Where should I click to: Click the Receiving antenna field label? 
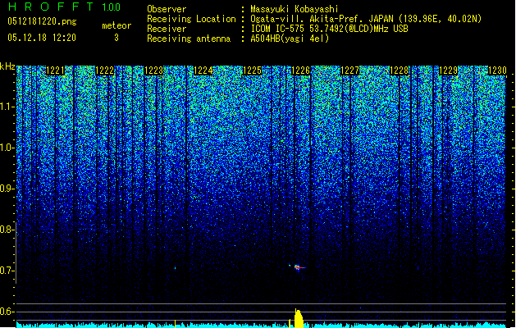pyautogui.click(x=189, y=39)
